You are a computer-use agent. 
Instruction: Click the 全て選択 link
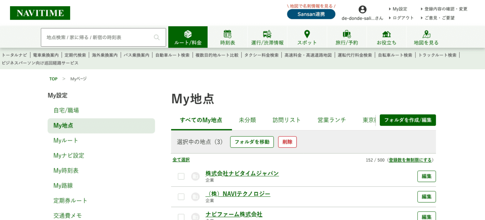[181, 160]
